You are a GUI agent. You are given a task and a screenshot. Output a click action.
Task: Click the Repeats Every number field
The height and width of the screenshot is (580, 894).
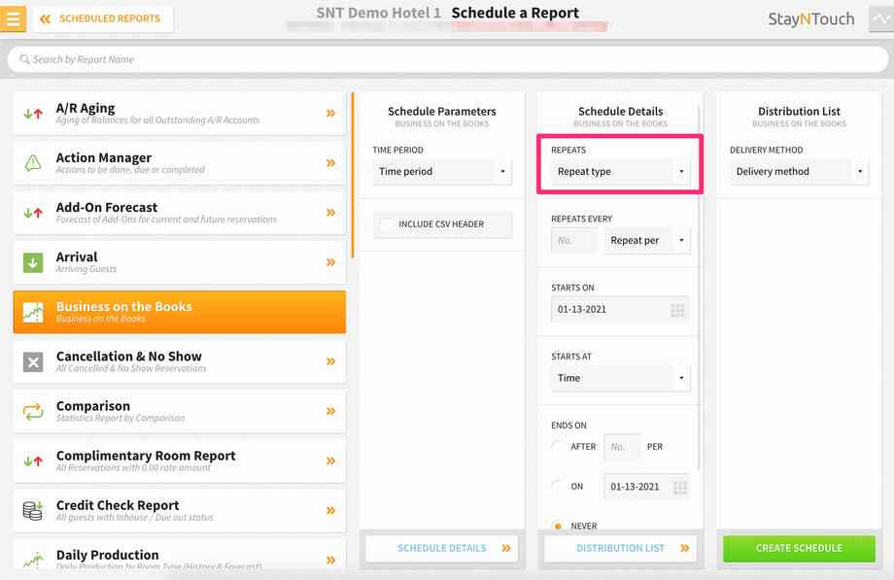coord(574,241)
